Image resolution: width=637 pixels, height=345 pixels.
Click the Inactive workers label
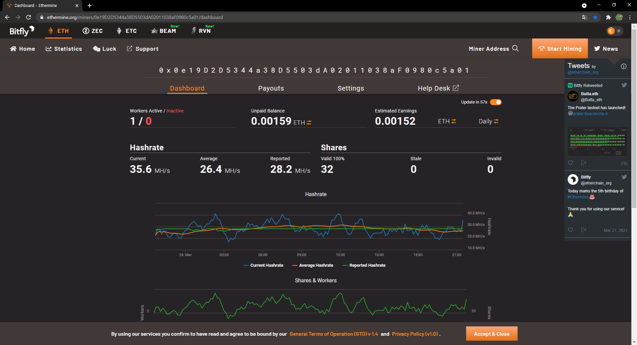(x=175, y=111)
